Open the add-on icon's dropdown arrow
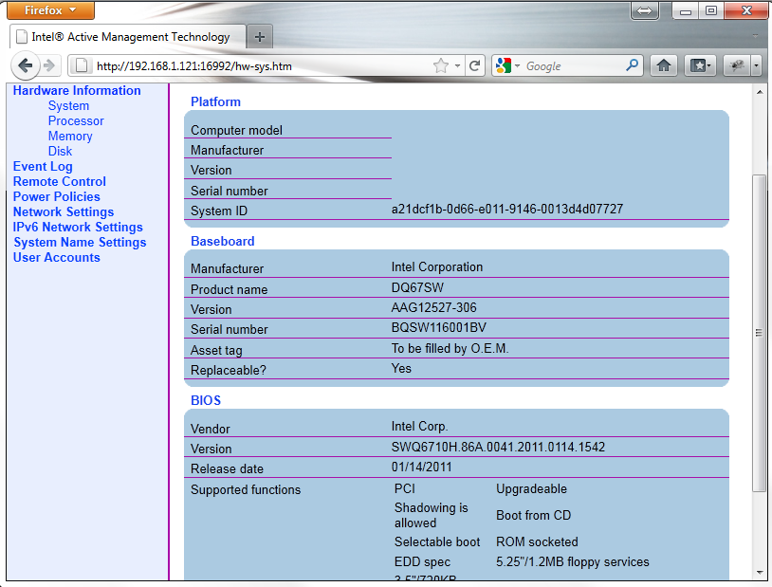 [x=756, y=65]
